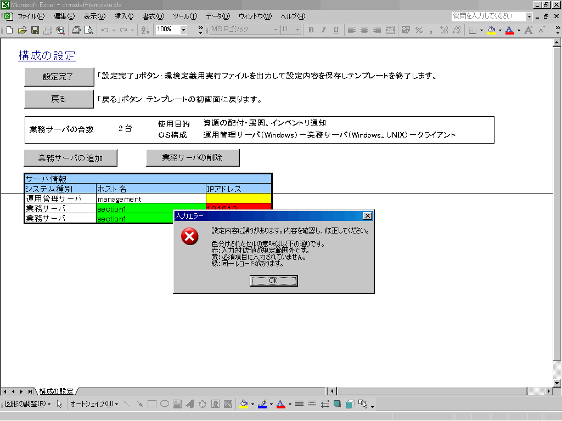Expand Standard toolbar options chevron beside zoom
Viewport: 562px width, 421px height.
pos(200,30)
